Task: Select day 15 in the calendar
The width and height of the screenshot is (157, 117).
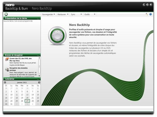Action: click(38, 95)
